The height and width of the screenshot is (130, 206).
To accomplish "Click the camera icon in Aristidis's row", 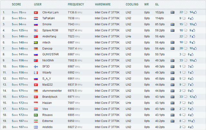I will pos(173,127).
